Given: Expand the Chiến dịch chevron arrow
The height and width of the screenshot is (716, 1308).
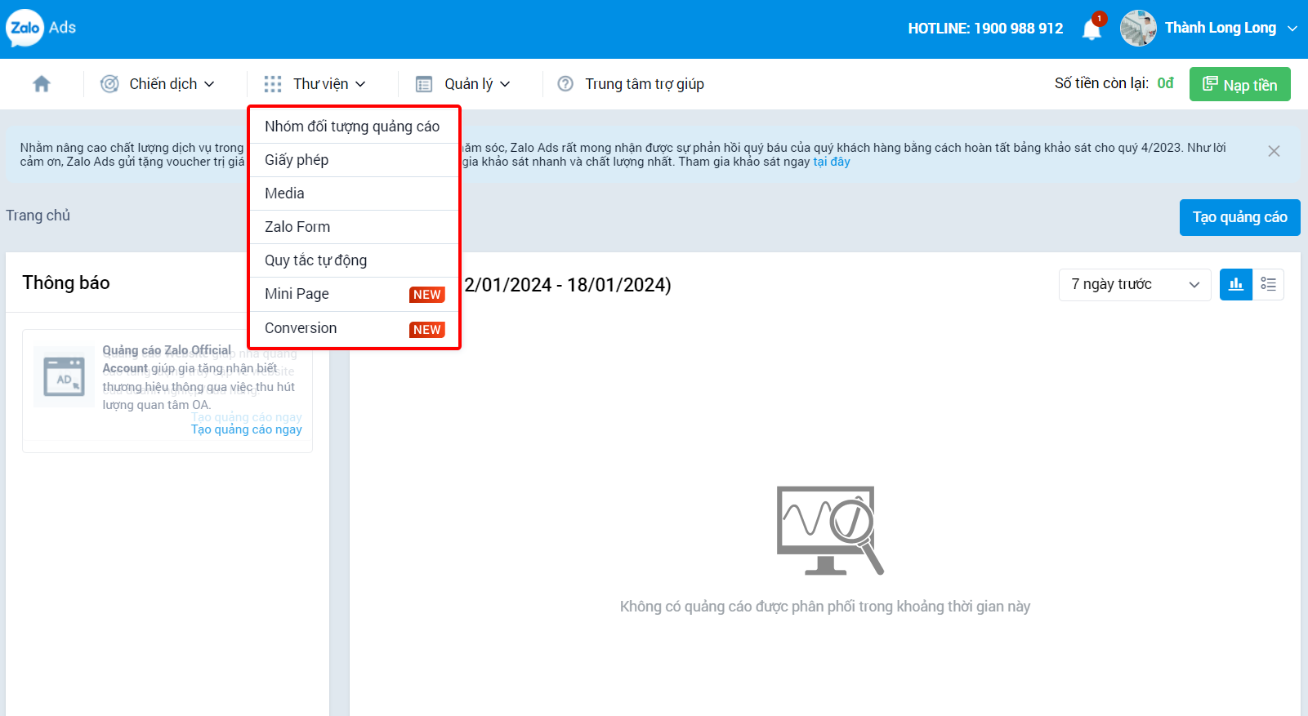Looking at the screenshot, I should click(x=209, y=84).
